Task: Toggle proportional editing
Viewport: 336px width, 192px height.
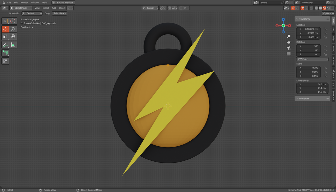Action: [x=181, y=8]
